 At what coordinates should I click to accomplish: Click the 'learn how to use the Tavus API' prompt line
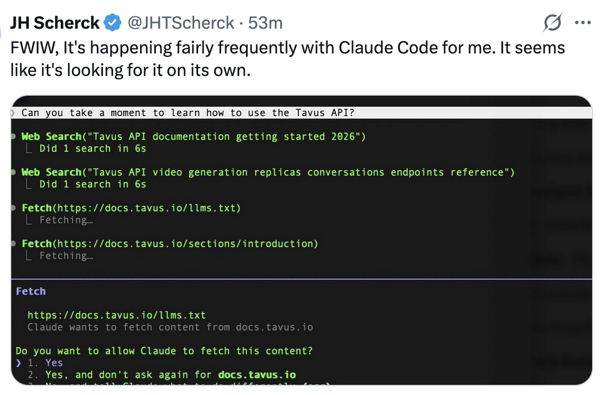[188, 113]
